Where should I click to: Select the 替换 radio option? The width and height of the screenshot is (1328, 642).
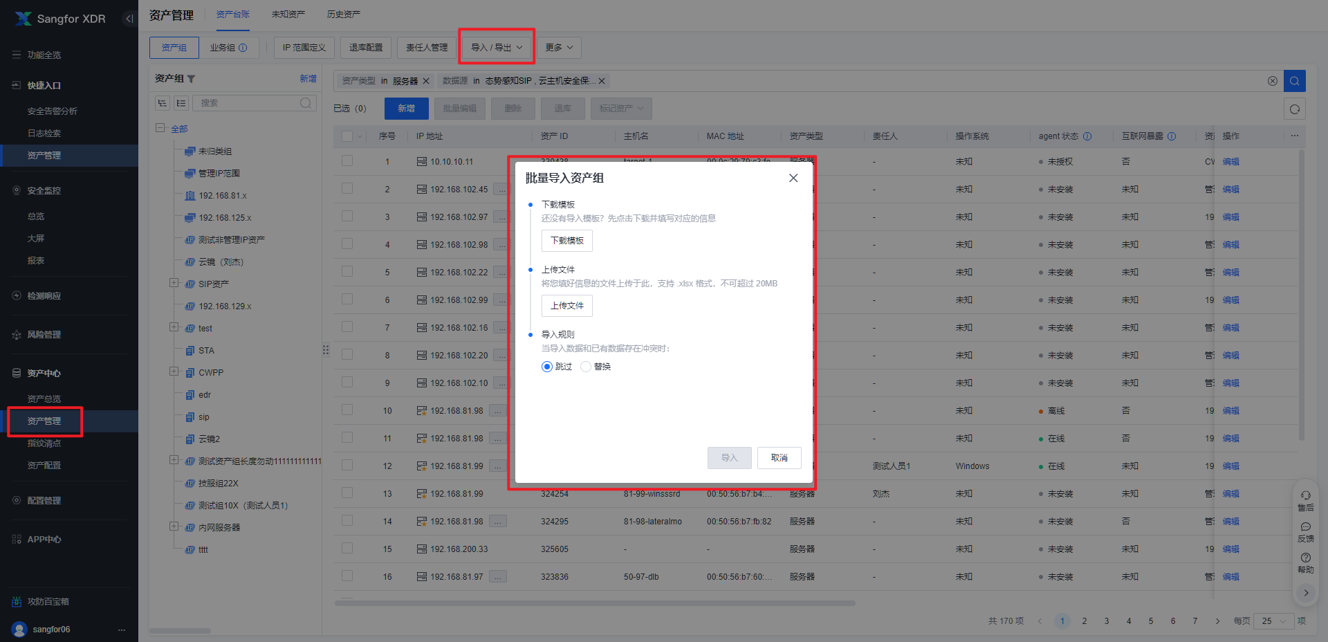tap(586, 367)
